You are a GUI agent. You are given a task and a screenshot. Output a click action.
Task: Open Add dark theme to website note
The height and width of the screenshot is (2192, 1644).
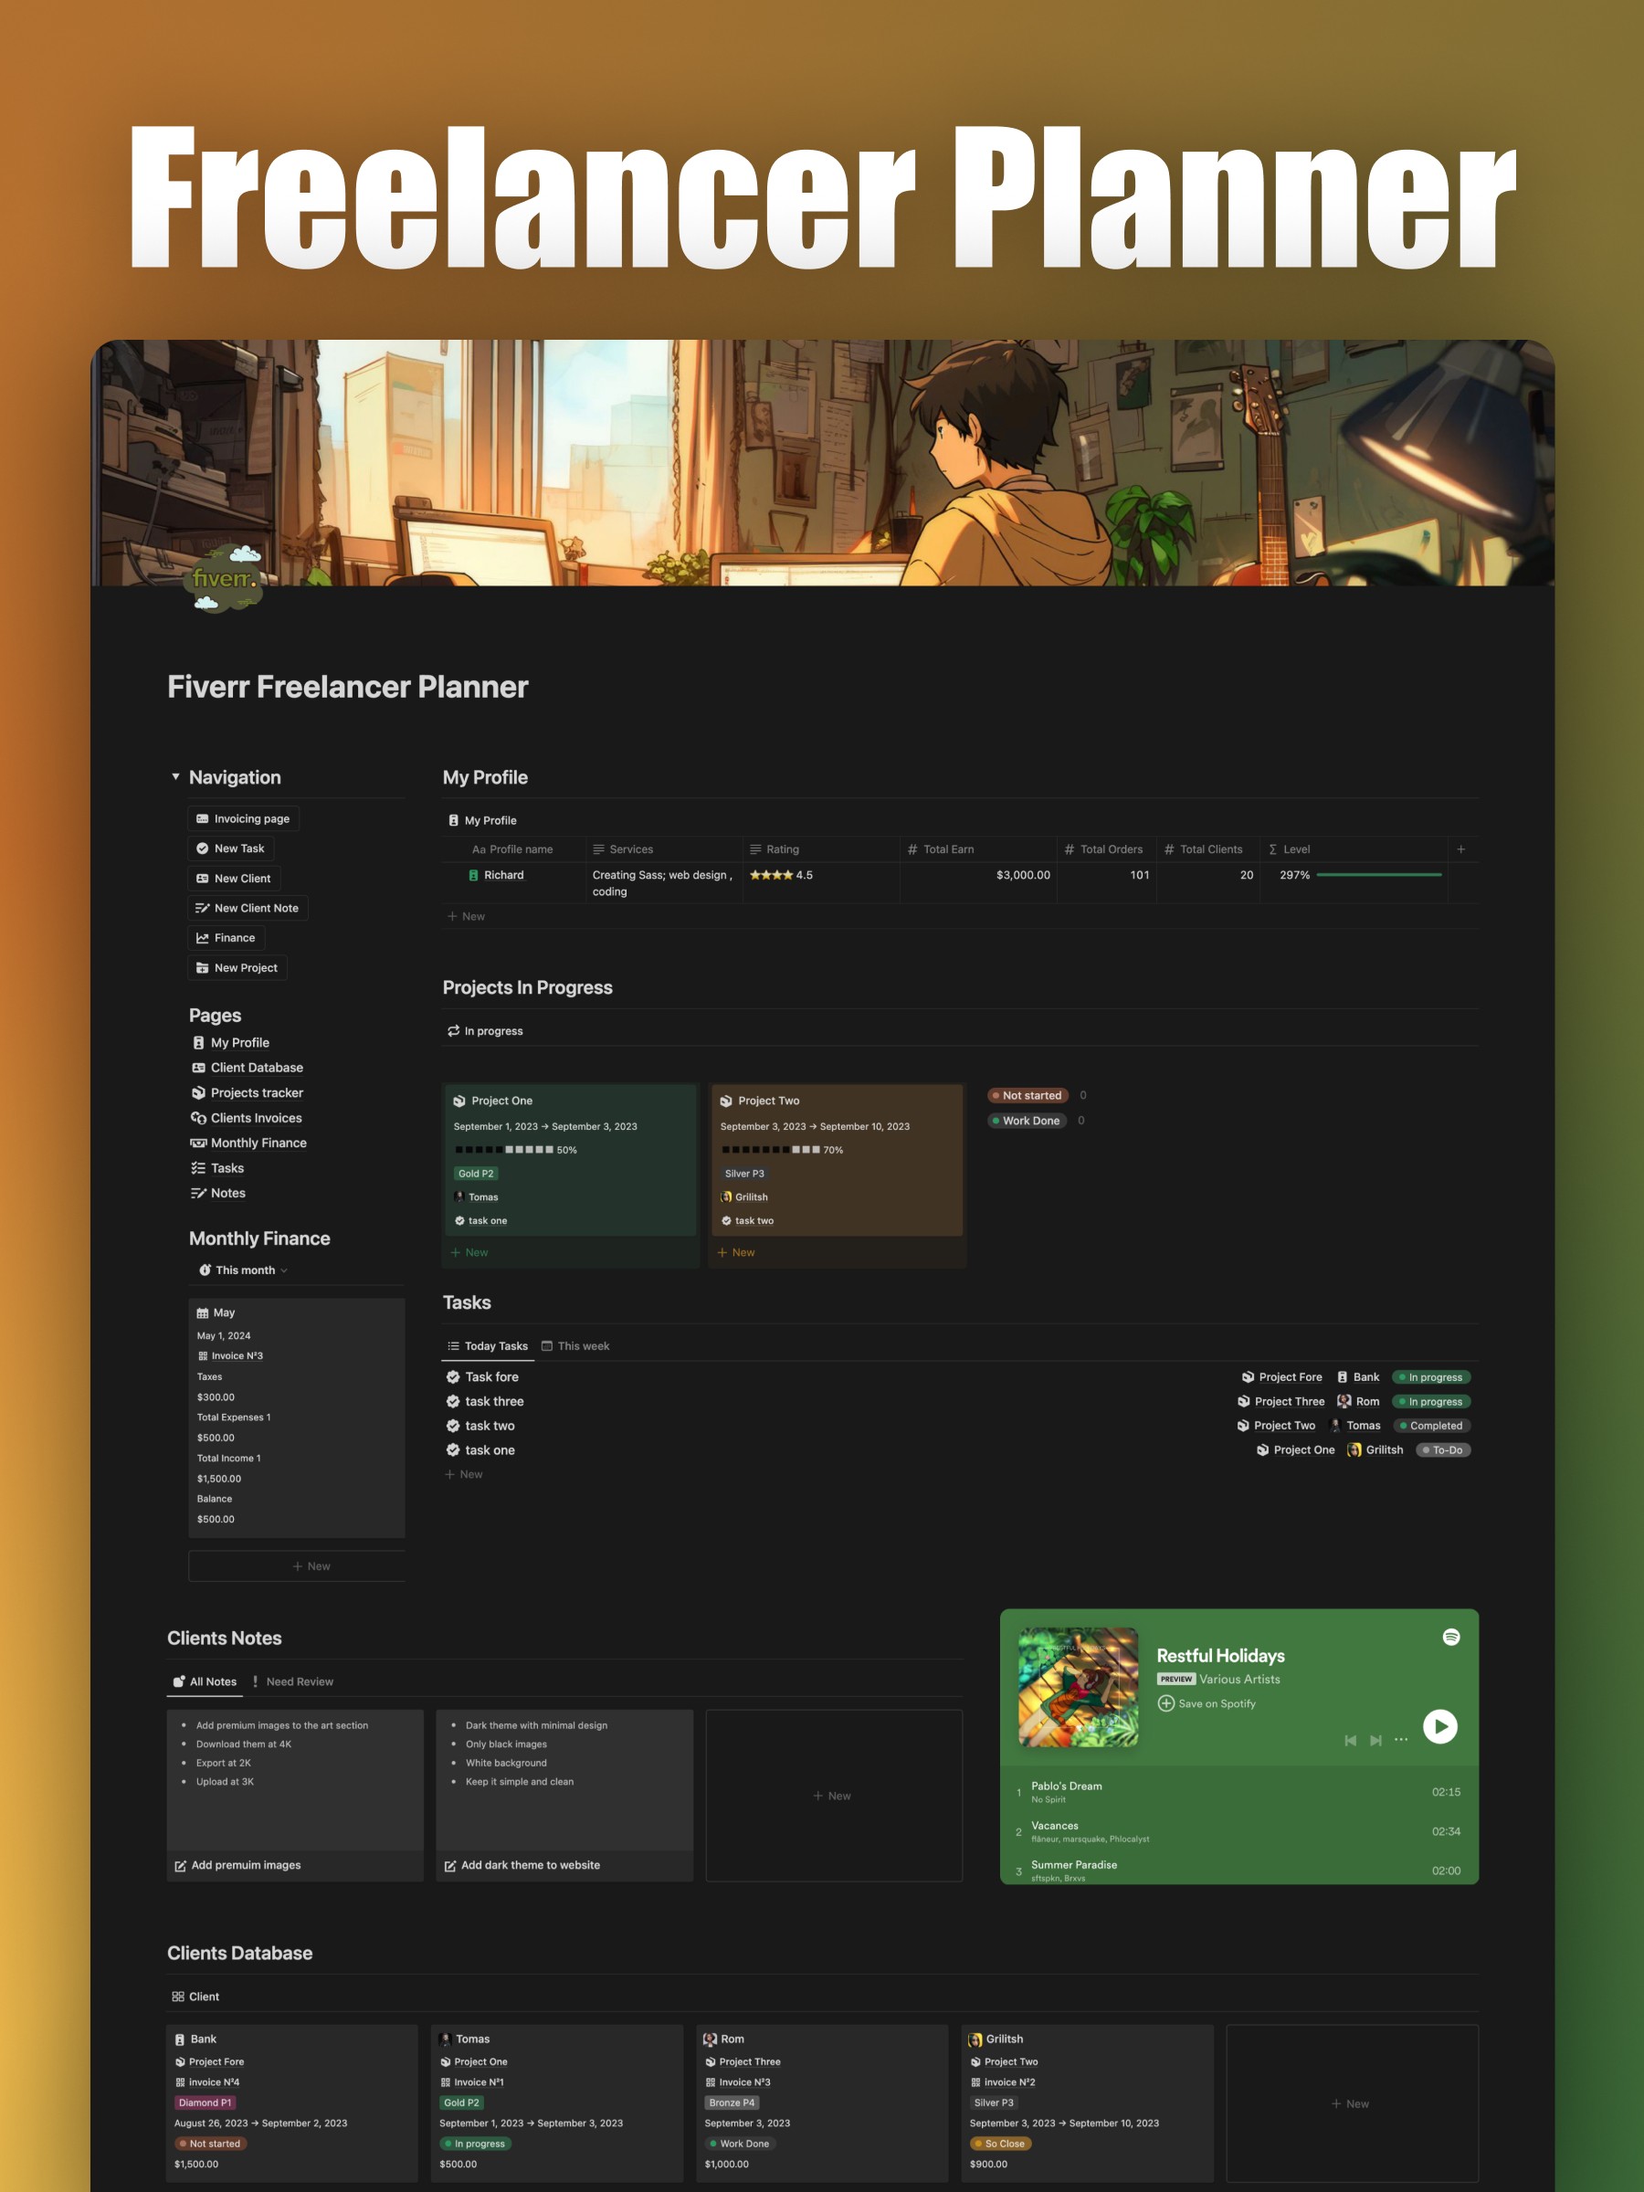click(x=564, y=1795)
